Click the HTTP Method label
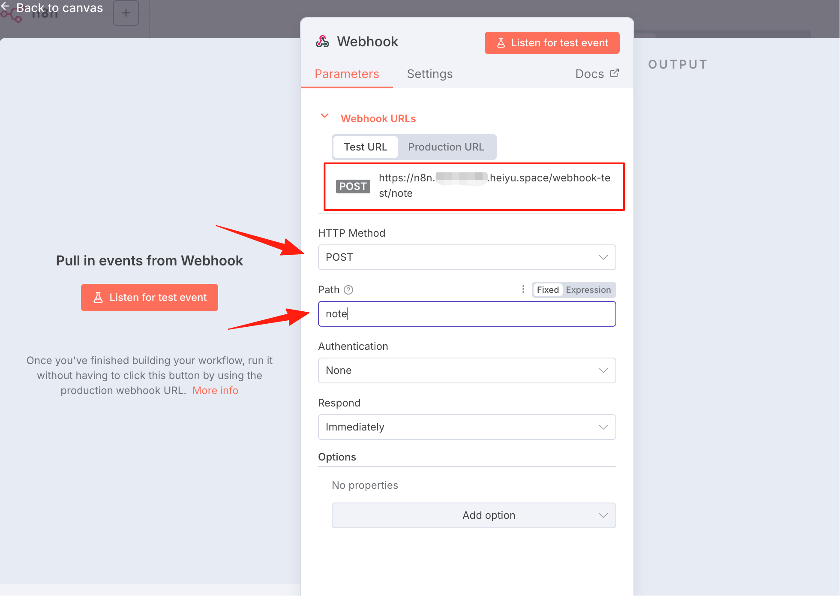This screenshot has width=840, height=596. coord(352,233)
